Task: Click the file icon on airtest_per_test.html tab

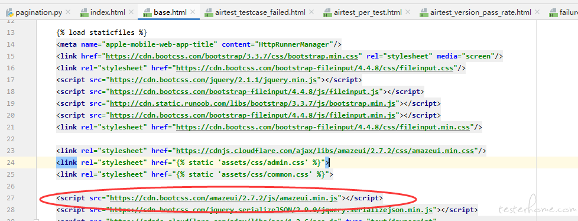Action: (327, 13)
